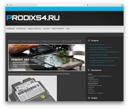The width and height of the screenshot is (129, 109).
Task: Click the Опрос sidebar heading
Action: click(x=94, y=98)
